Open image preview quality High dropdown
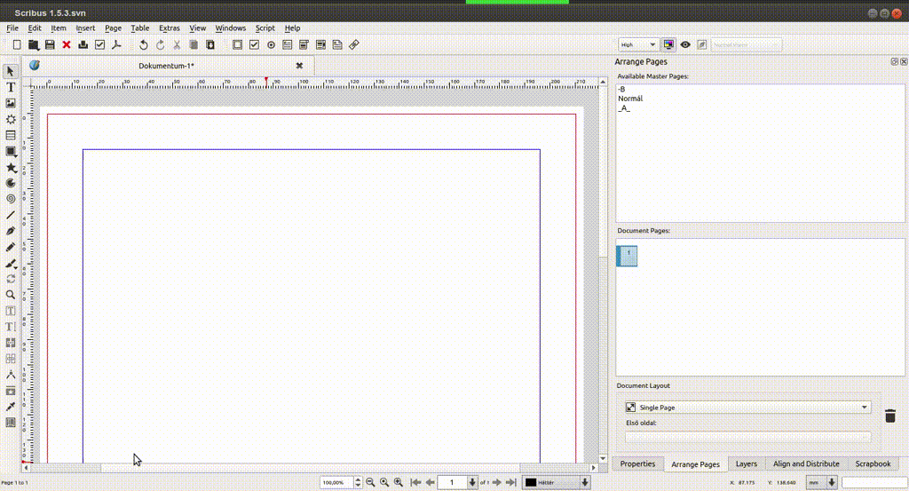The height and width of the screenshot is (491, 909). [x=637, y=44]
